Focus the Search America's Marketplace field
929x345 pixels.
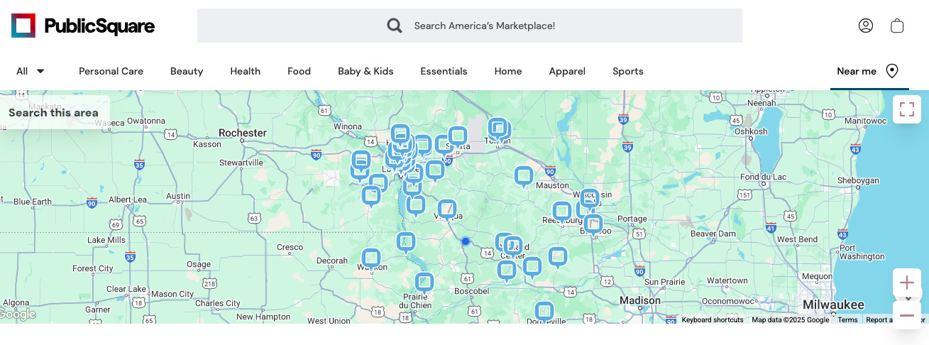(x=470, y=26)
